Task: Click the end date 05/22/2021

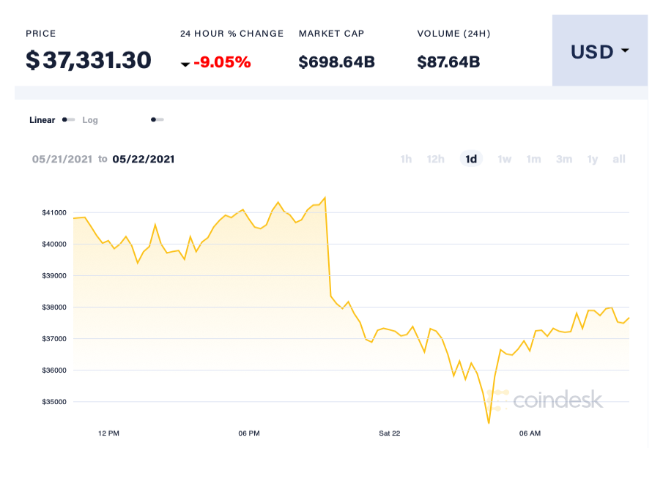Action: tap(144, 159)
